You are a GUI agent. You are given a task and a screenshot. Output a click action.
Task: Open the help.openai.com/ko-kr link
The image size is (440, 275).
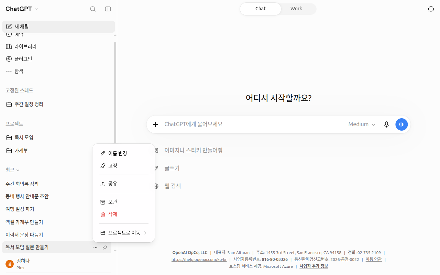(x=199, y=260)
